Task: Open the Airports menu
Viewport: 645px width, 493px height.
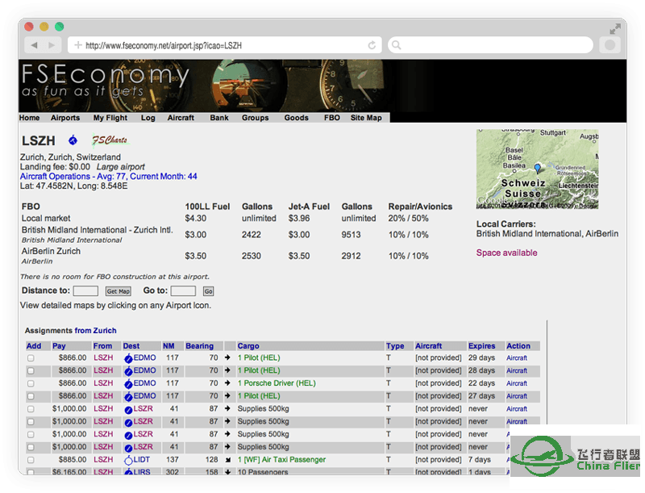Action: (x=65, y=118)
